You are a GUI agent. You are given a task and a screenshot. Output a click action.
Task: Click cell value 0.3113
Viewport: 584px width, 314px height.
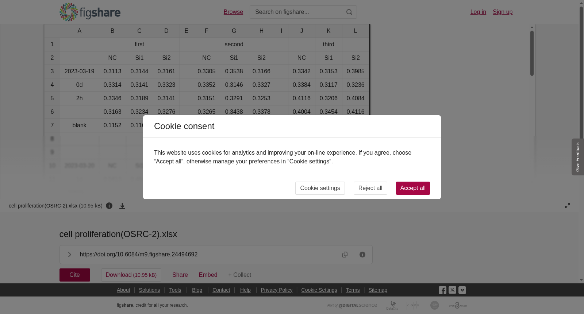112,71
